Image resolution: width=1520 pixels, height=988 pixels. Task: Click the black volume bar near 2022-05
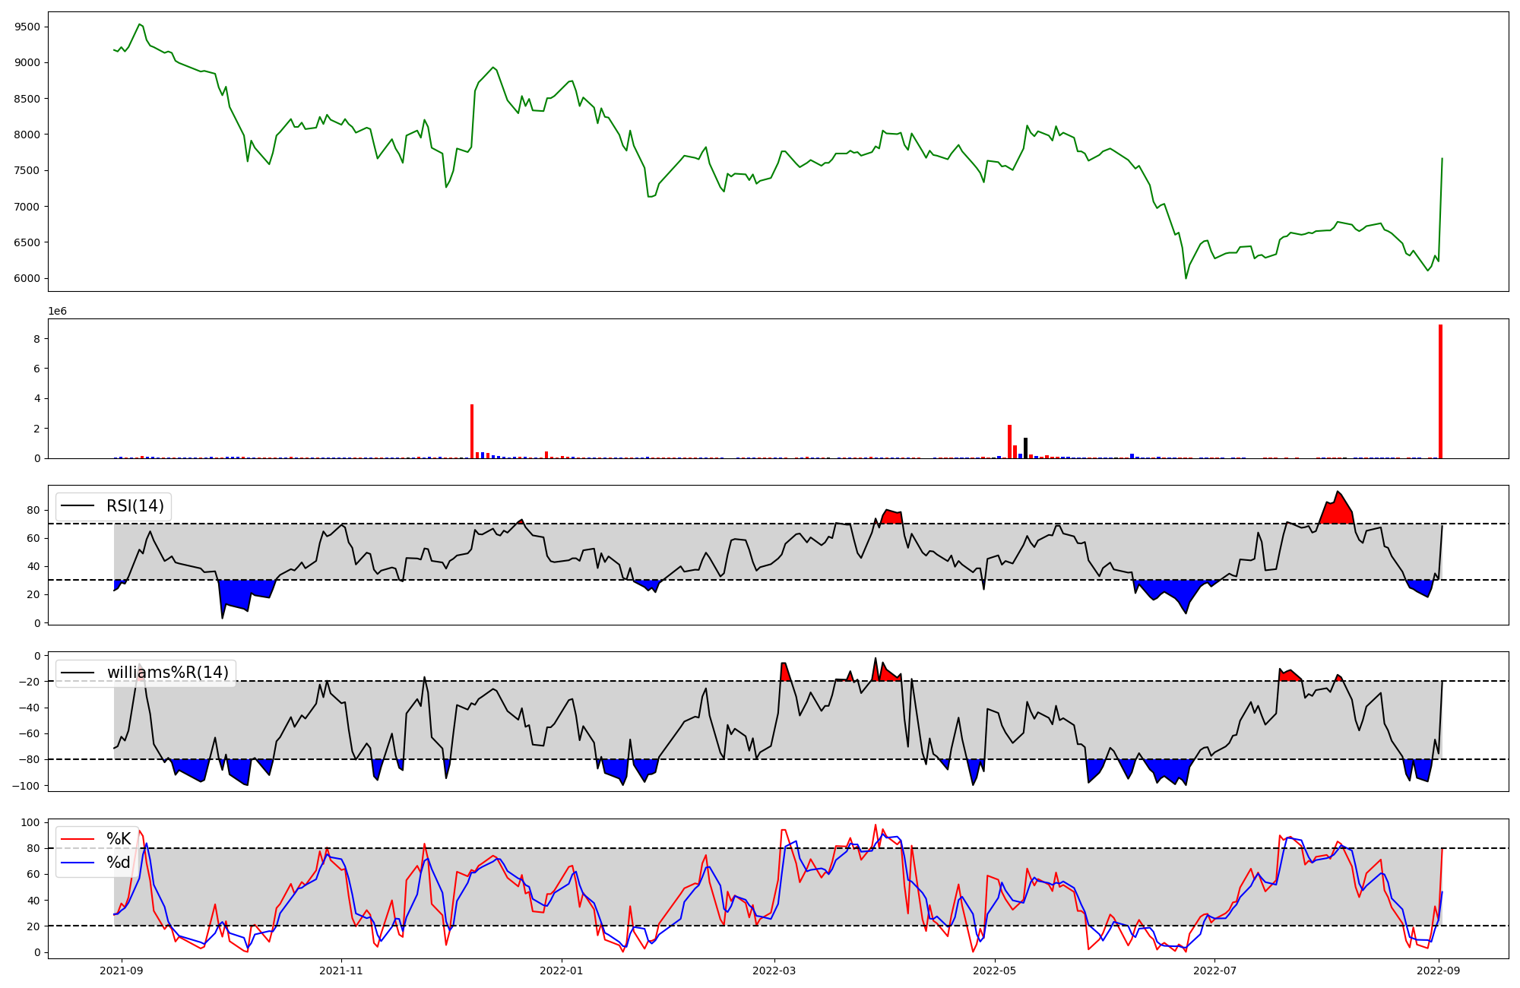[x=1025, y=448]
